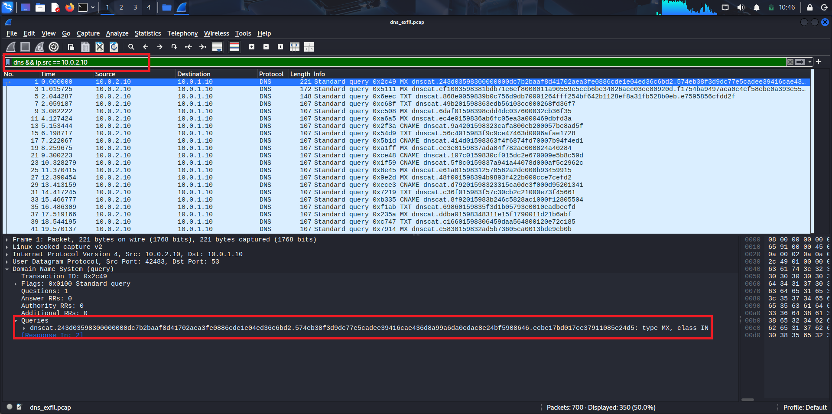832x414 pixels.
Task: Open the Statistics menu
Action: (x=148, y=33)
